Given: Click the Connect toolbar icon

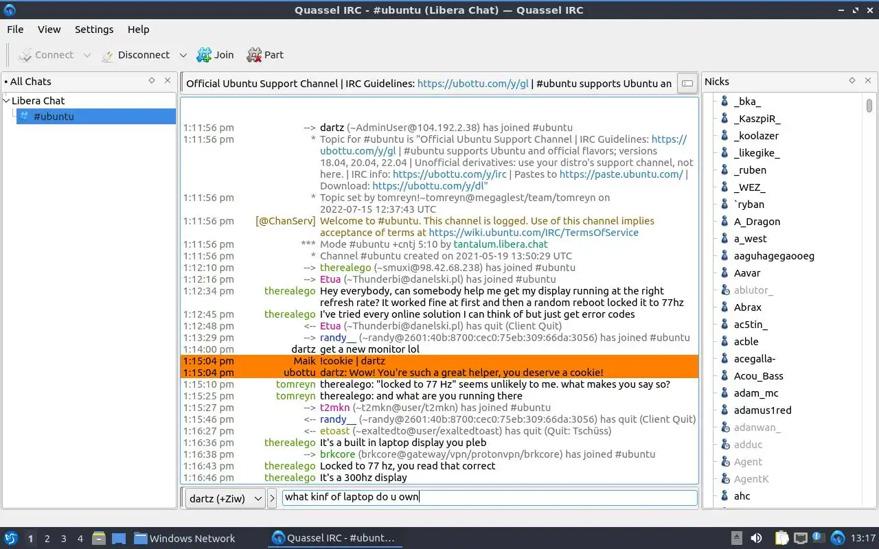Looking at the screenshot, I should click(25, 55).
